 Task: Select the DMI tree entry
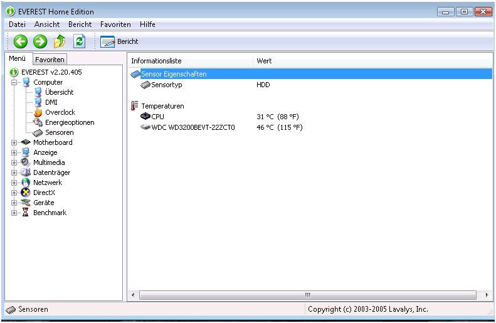pos(51,102)
